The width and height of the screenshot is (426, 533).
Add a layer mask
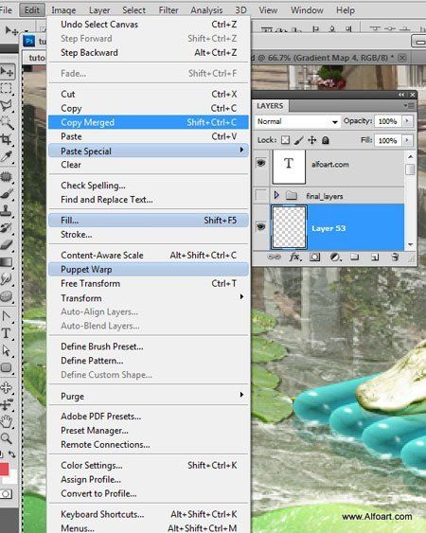coord(315,258)
